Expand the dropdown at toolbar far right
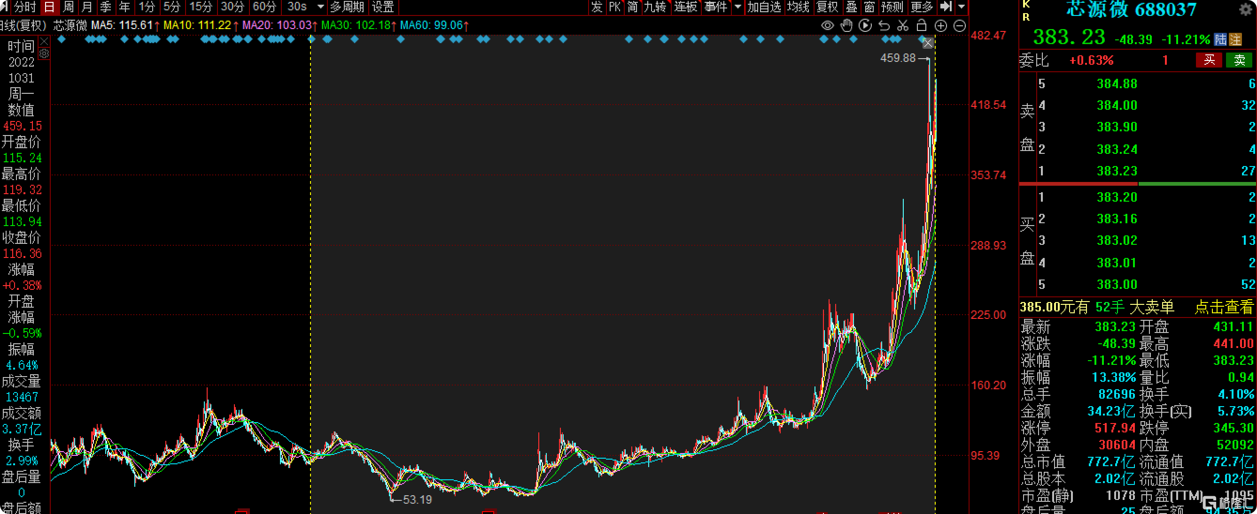The image size is (1257, 514). tap(961, 7)
